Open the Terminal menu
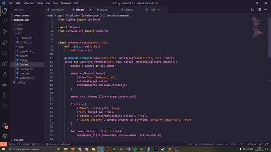Image resolution: width=271 pixels, height=152 pixels. 66,3
